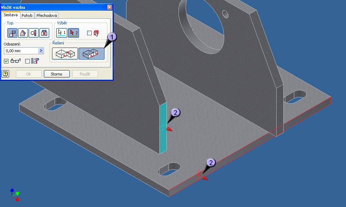Close the Vložit vazbu dialog
Viewport: 346px width, 207px height.
click(x=109, y=7)
